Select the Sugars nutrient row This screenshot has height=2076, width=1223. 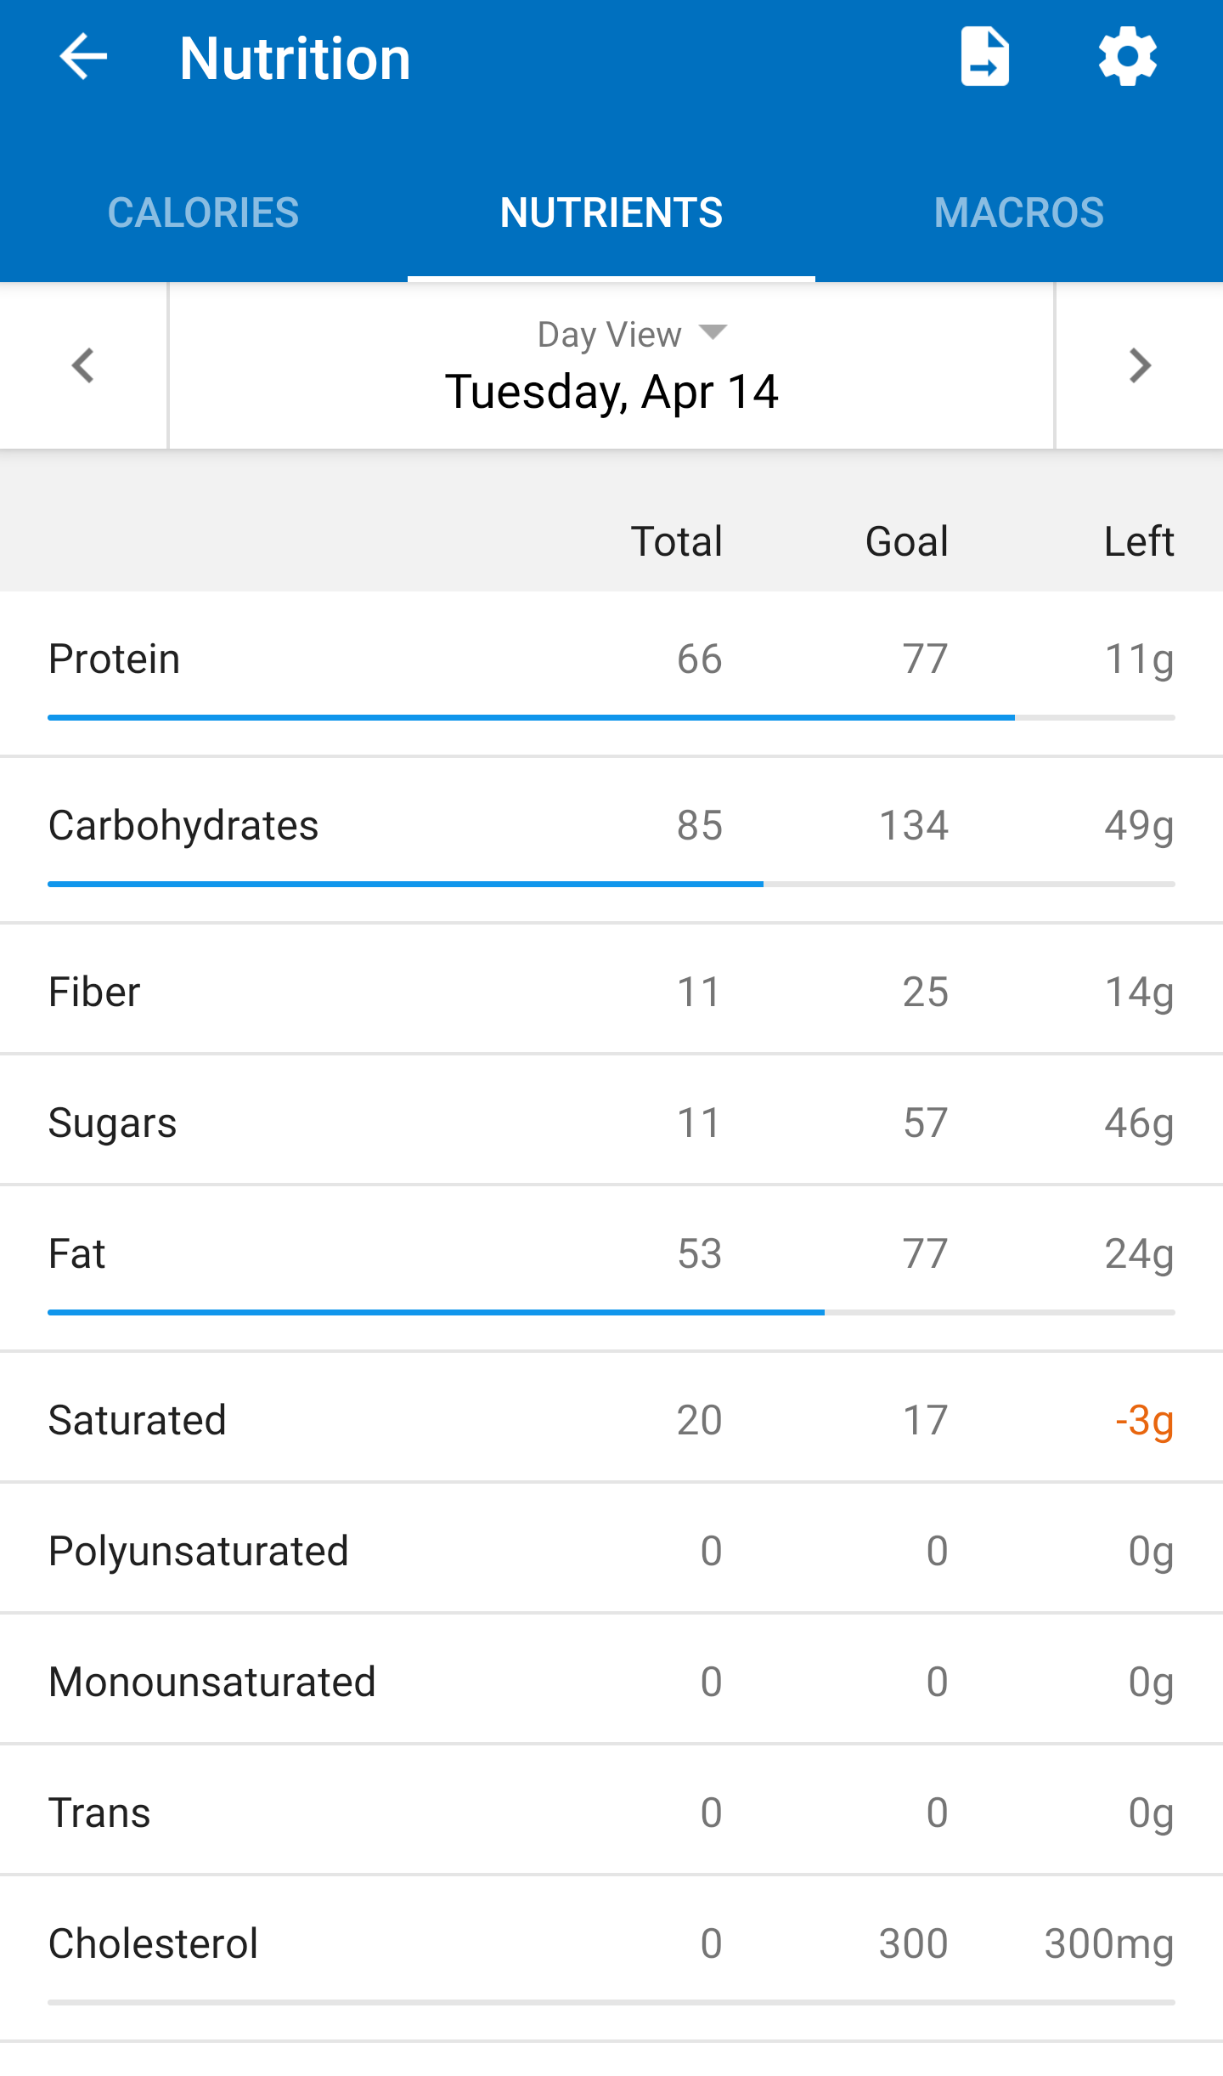(x=611, y=1123)
